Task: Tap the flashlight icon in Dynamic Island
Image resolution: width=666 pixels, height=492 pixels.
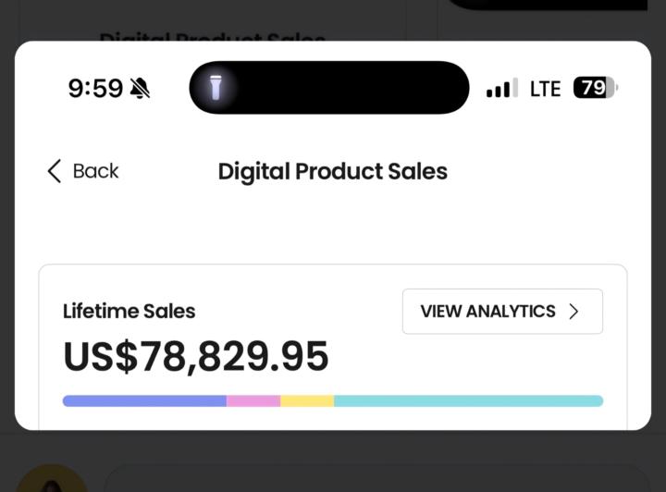Action: point(216,88)
